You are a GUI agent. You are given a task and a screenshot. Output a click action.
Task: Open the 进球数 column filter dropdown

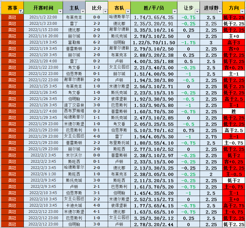click(x=219, y=12)
